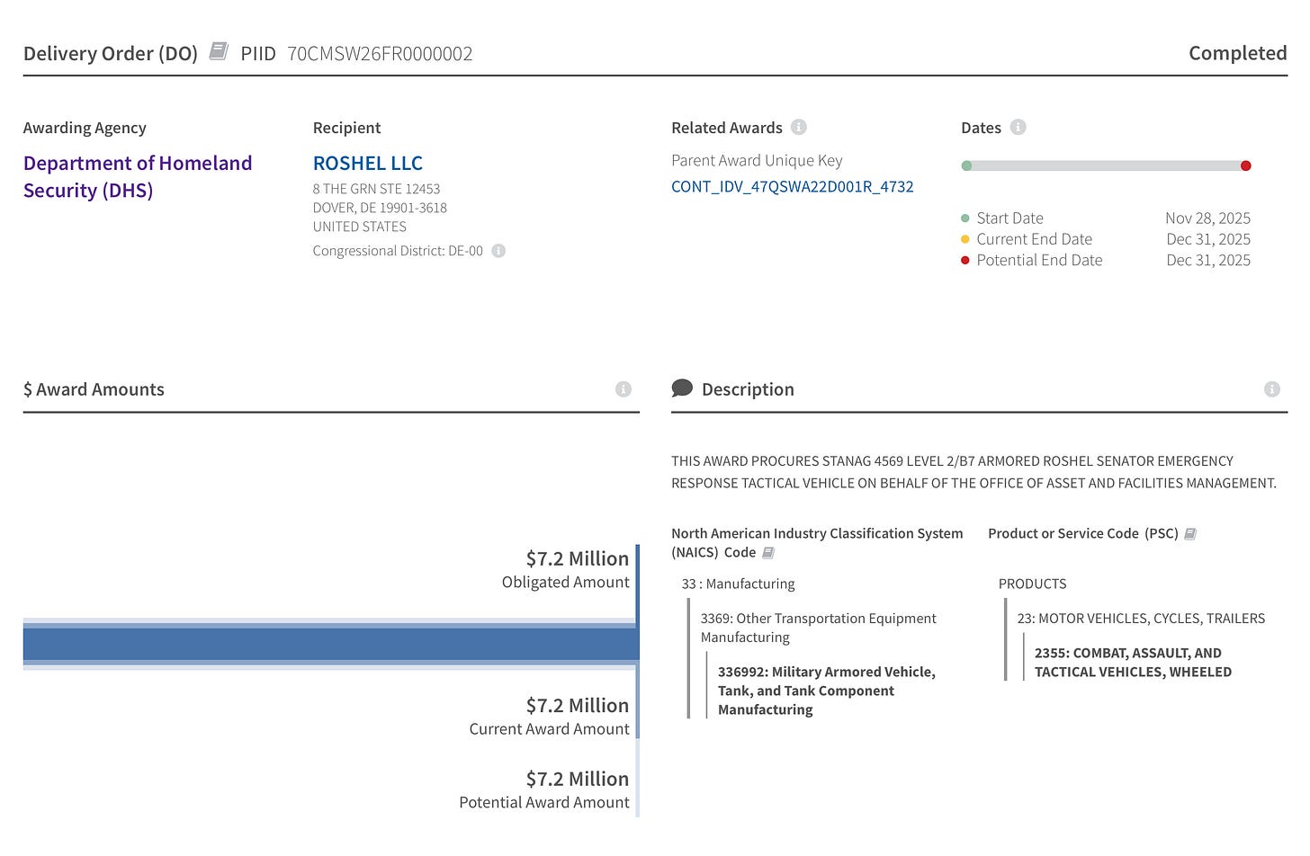This screenshot has width=1310, height=856.
Task: Click the speech bubble Description icon
Action: click(682, 388)
